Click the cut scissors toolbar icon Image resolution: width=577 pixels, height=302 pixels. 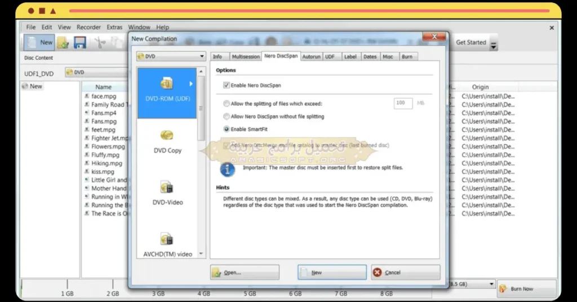(100, 43)
